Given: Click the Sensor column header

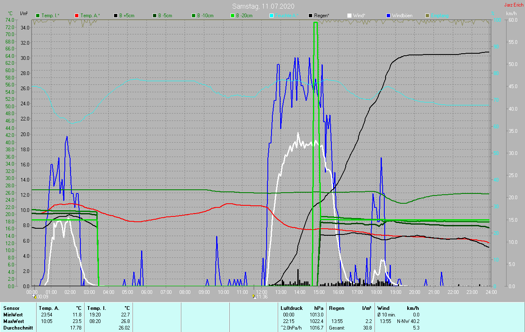Looking at the screenshot, I should coord(11,308).
